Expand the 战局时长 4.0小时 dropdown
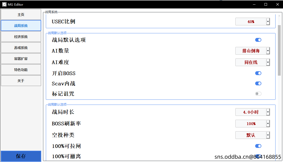This screenshot has height=162, width=283. pos(253,112)
